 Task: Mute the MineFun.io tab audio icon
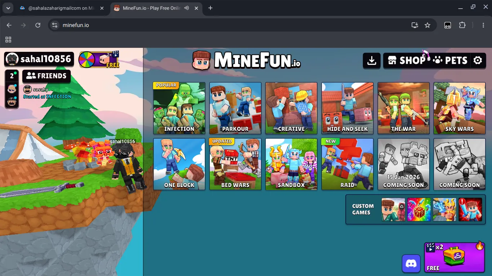pos(186,8)
